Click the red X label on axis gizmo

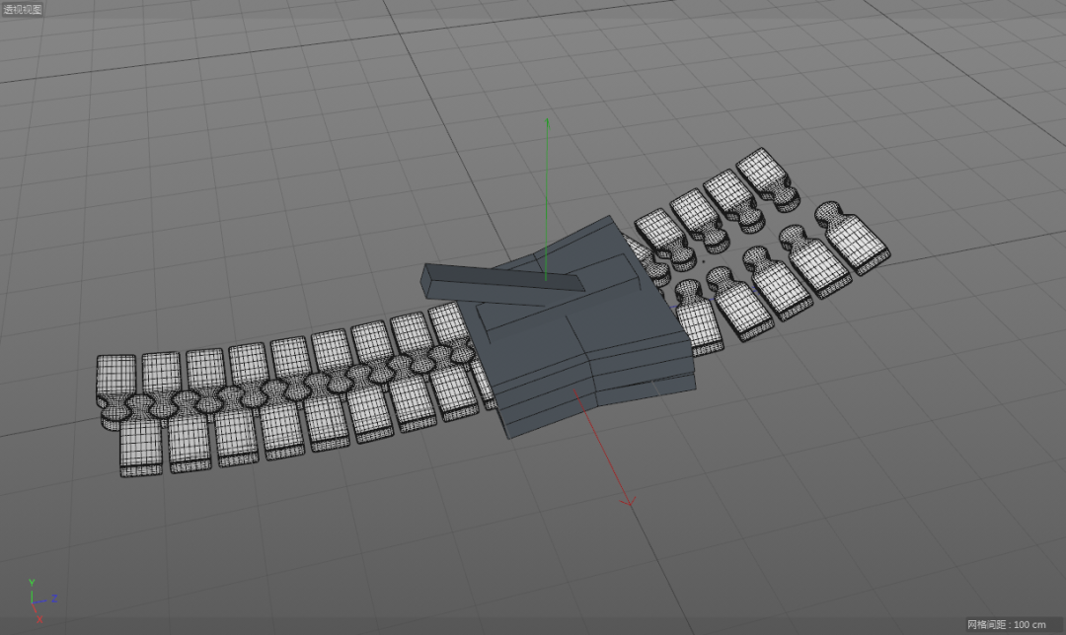(x=39, y=619)
